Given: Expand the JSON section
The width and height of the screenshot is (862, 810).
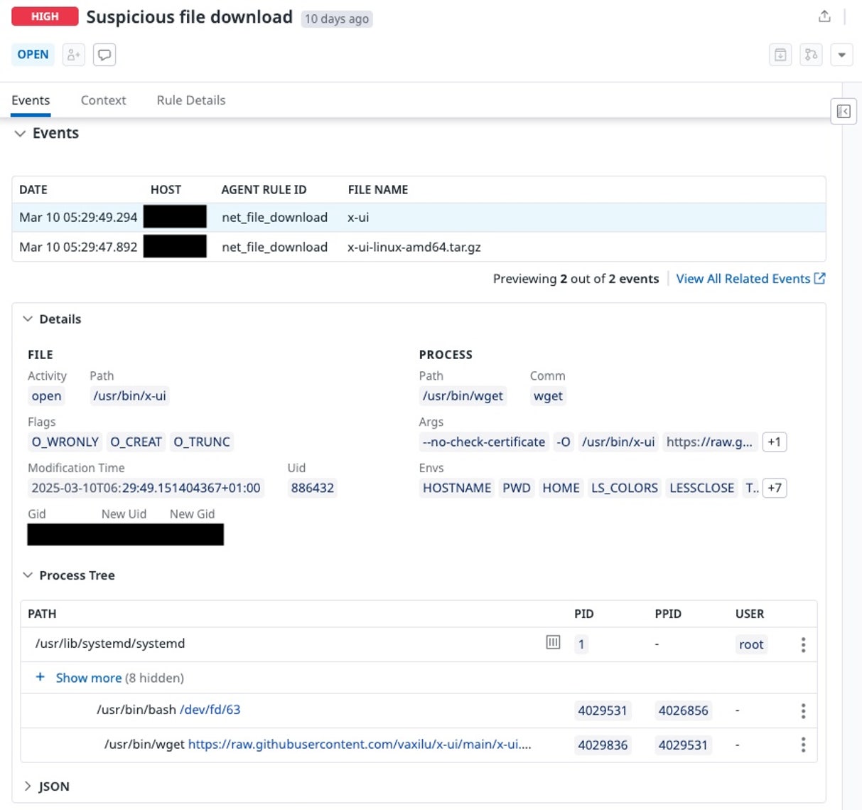Looking at the screenshot, I should [x=27, y=786].
